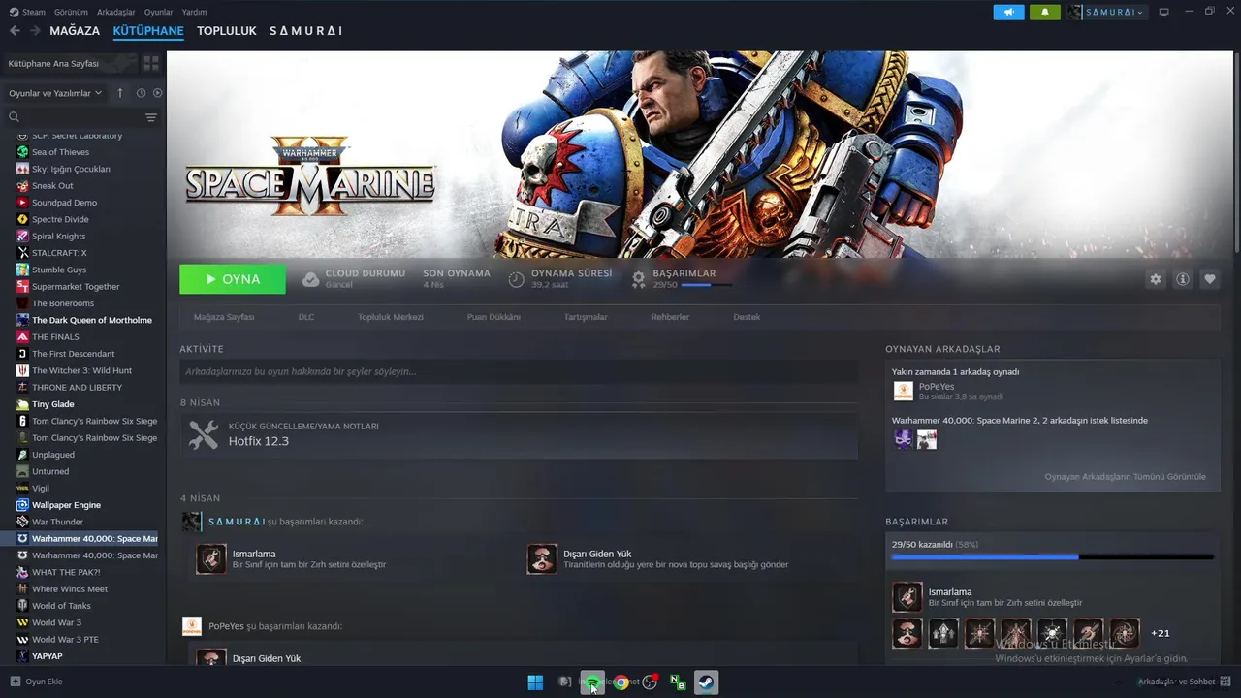Toggle the ready-to-play filter icon

tap(157, 93)
